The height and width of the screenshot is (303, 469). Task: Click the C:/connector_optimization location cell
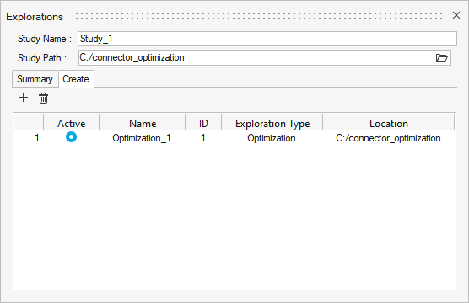pos(388,138)
